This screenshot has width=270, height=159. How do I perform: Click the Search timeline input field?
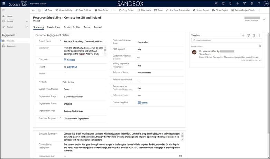[226, 41]
